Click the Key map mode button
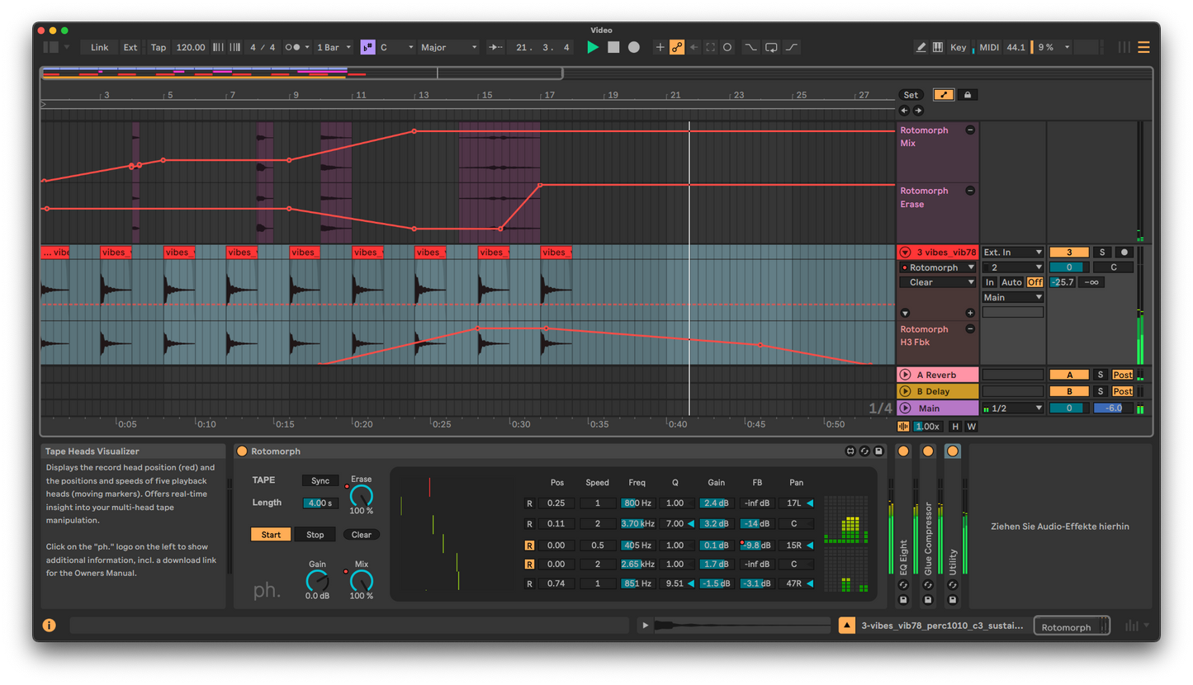The width and height of the screenshot is (1193, 685). click(x=959, y=48)
